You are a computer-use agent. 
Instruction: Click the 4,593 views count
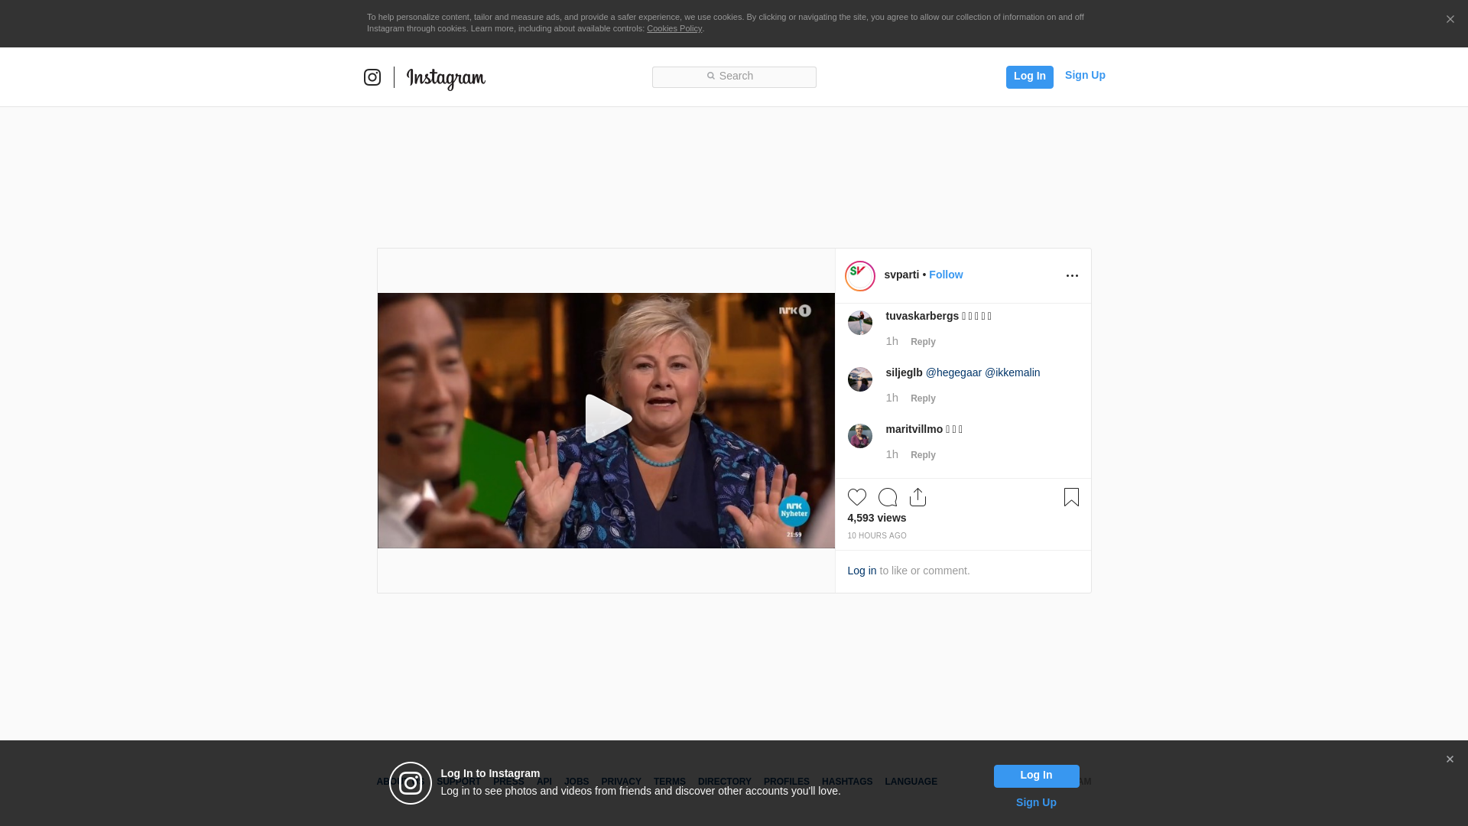pos(877,519)
